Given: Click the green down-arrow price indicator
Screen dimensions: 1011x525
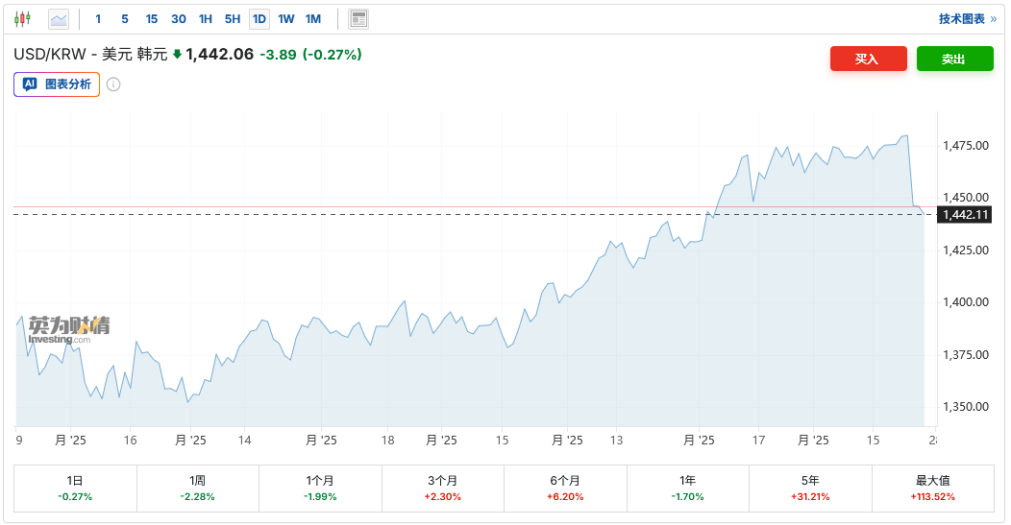Looking at the screenshot, I should click(x=177, y=55).
